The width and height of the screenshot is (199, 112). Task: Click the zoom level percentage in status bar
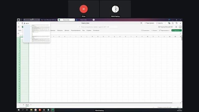178,107
